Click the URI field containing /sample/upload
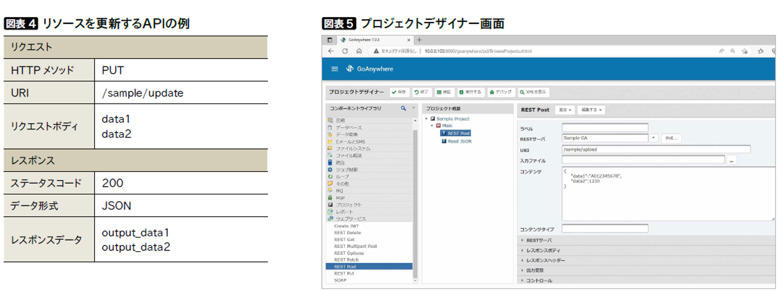This screenshot has height=291, width=779. point(656,150)
